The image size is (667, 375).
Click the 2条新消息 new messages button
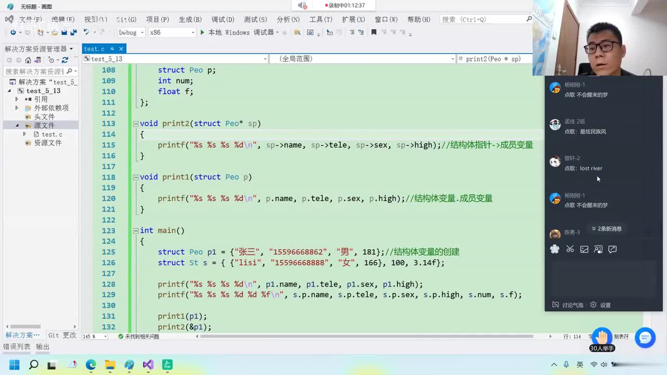pos(607,229)
